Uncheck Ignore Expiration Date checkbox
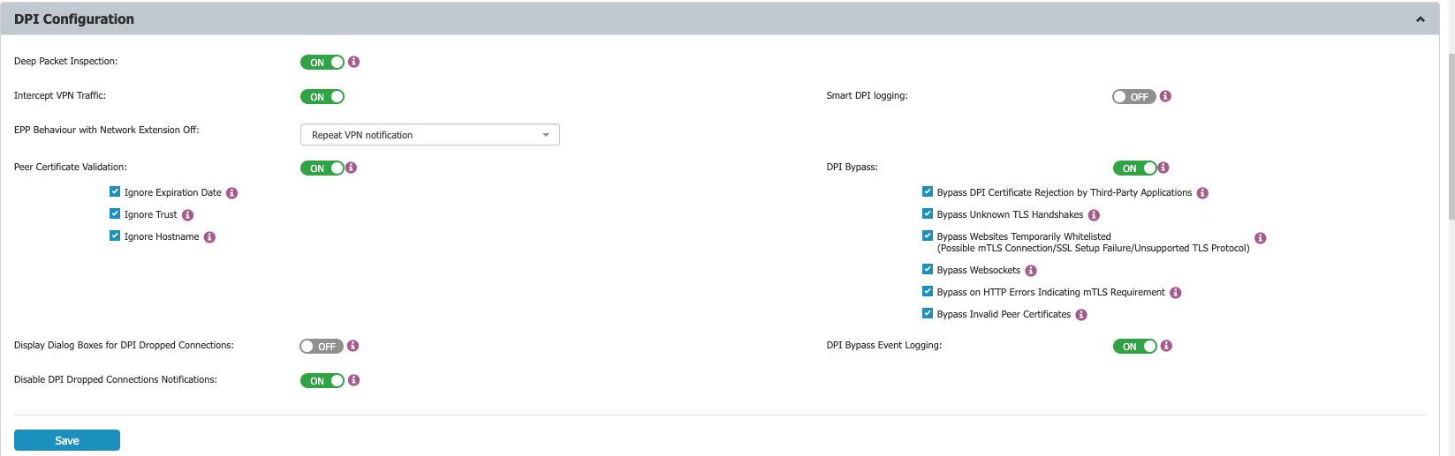This screenshot has width=1455, height=456. click(115, 191)
